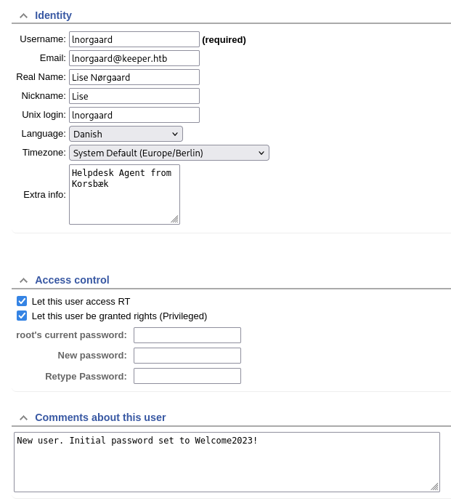
Task: Toggle Let this user be granted rights
Action: tap(22, 316)
